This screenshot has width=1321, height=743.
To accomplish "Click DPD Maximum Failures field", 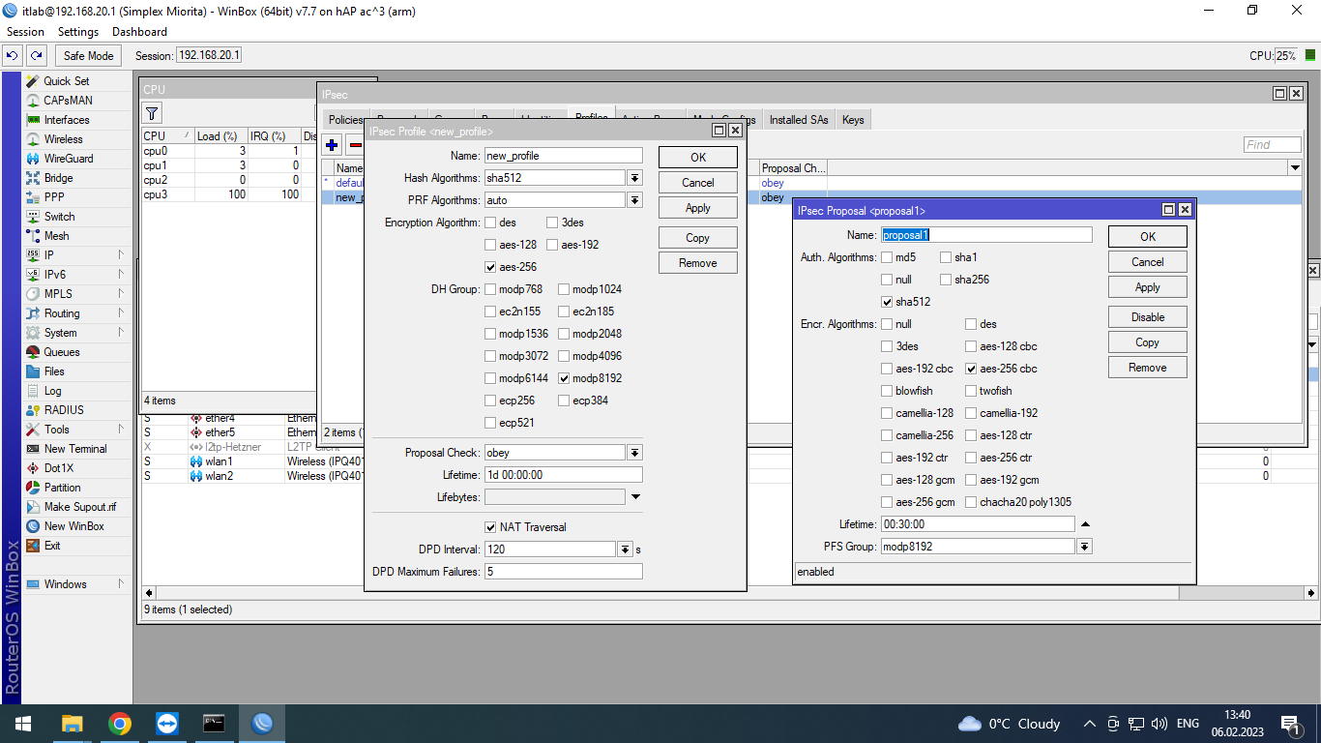I will click(x=564, y=572).
